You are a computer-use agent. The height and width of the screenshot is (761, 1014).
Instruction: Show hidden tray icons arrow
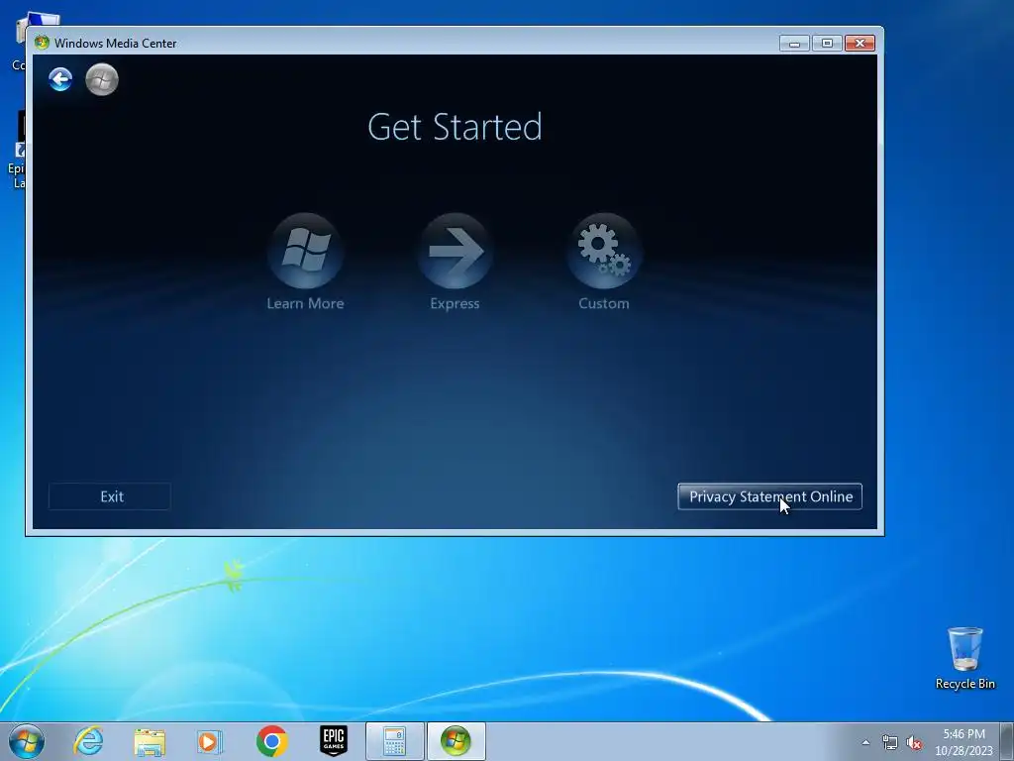(865, 742)
